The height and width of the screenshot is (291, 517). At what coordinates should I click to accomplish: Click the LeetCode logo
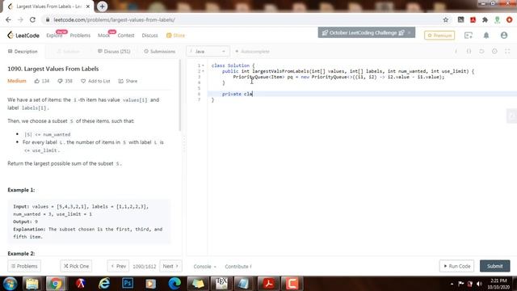(23, 36)
